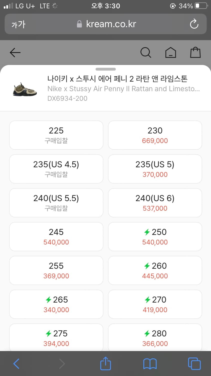The height and width of the screenshot is (376, 211).
Task: Go back with Safari bottom back chevron
Action: tap(16, 364)
